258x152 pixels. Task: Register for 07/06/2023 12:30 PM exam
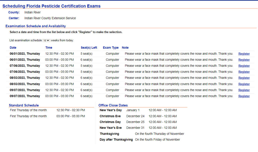tap(244, 66)
